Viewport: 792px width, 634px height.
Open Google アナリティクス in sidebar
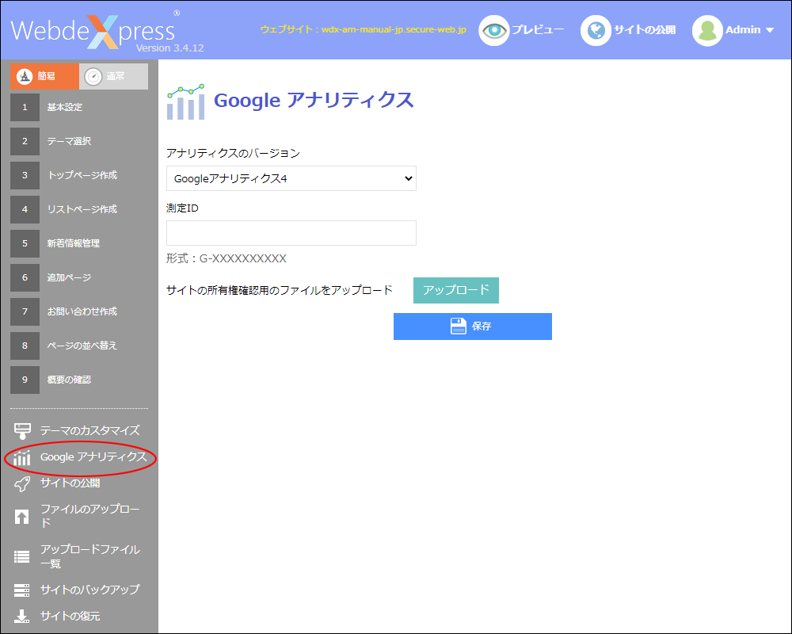(93, 457)
